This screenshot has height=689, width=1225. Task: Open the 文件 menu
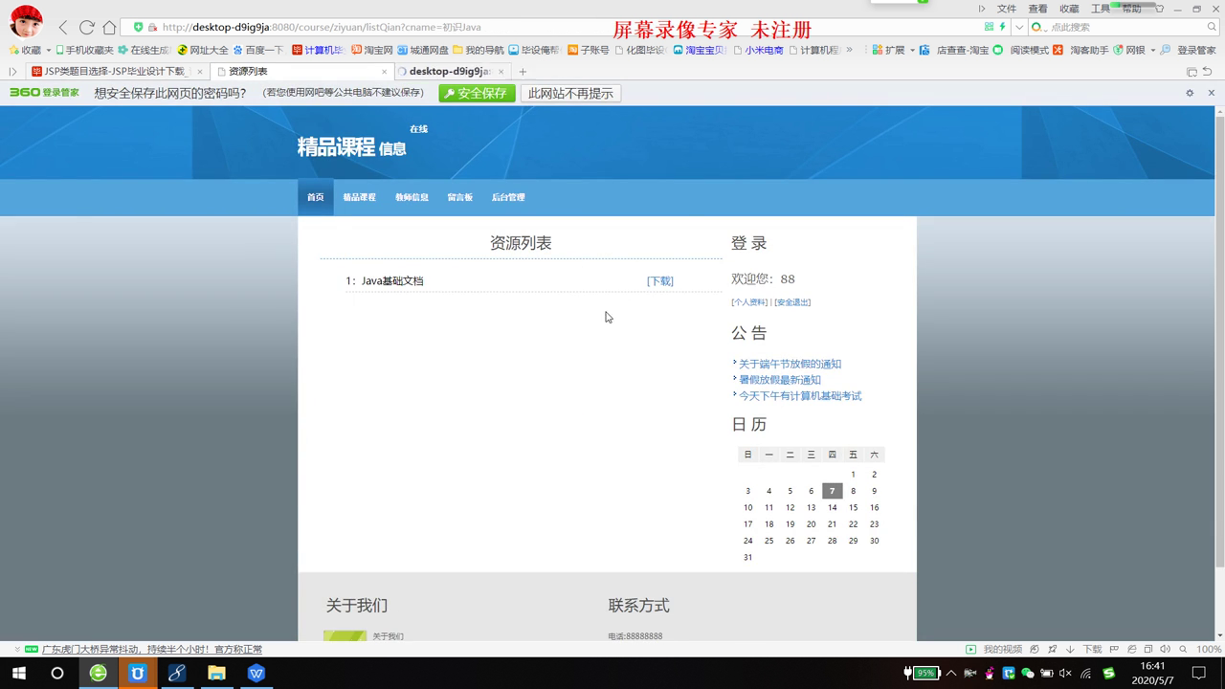1007,9
